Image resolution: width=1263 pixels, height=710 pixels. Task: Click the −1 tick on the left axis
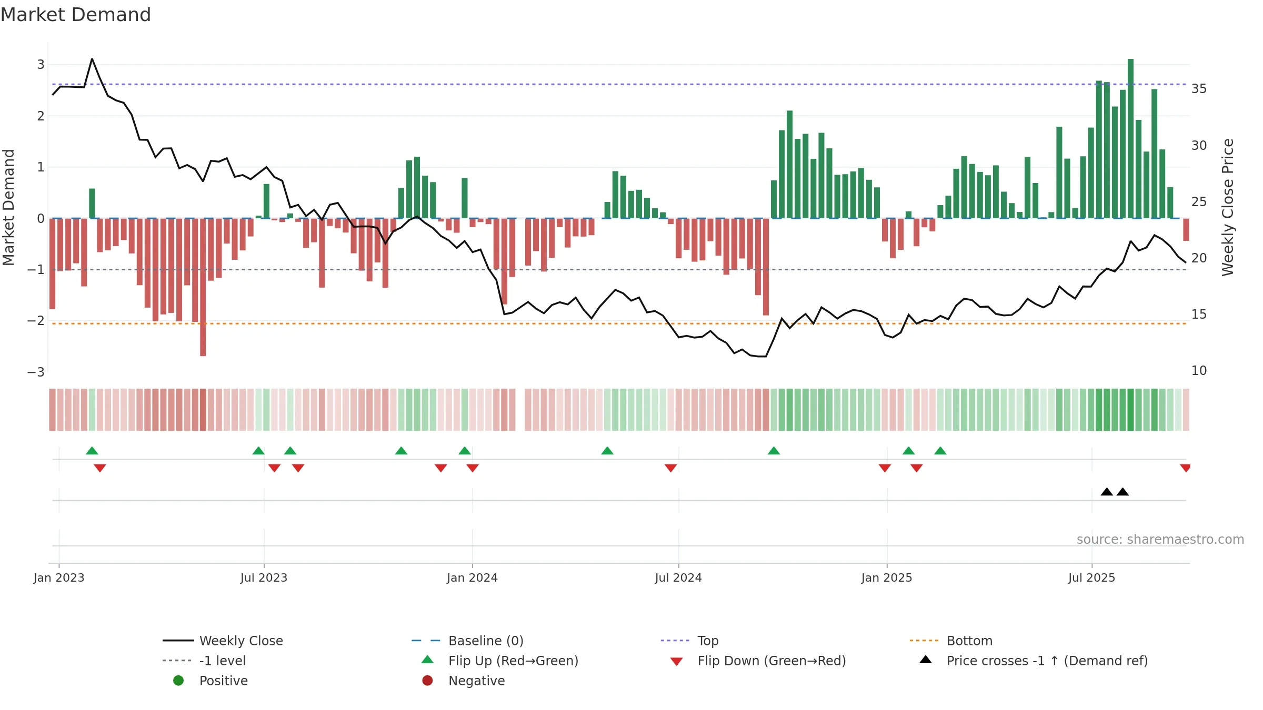36,269
